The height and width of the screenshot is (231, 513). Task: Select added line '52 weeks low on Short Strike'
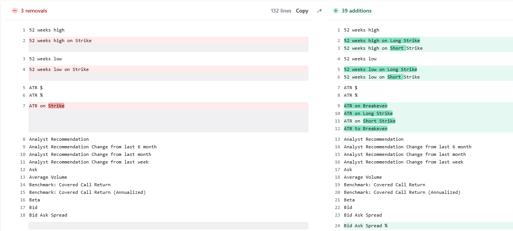pyautogui.click(x=428, y=77)
